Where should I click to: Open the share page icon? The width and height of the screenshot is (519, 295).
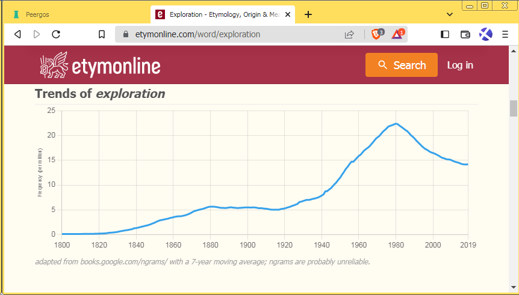coord(349,34)
